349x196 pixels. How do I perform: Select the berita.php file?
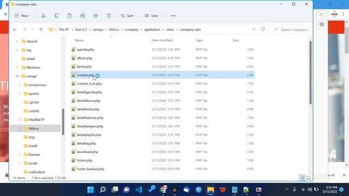[x=163, y=66]
